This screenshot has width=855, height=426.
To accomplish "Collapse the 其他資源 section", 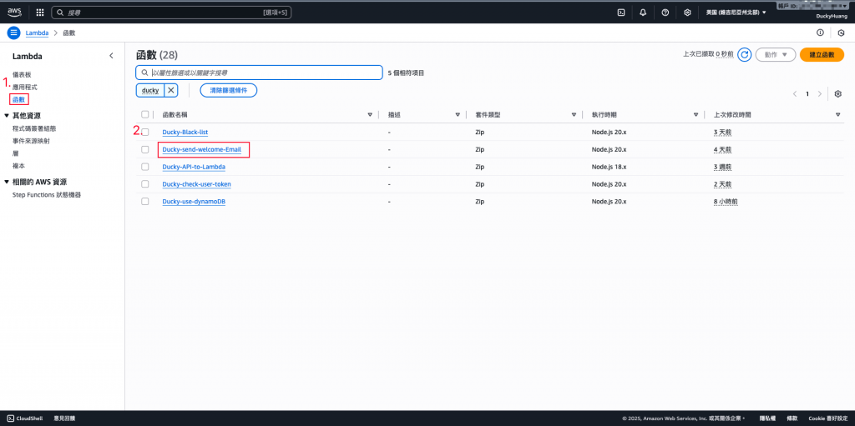I will (x=7, y=116).
